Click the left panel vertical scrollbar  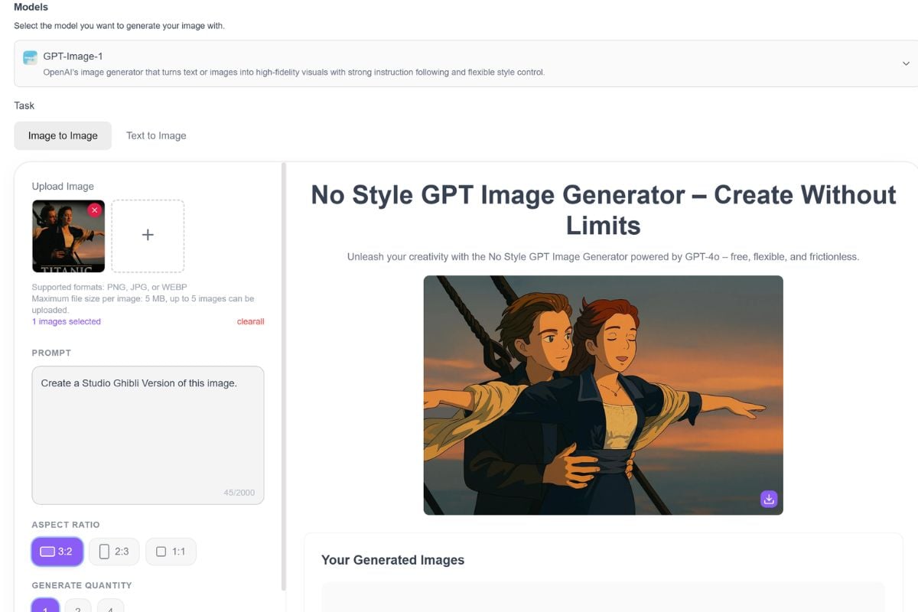point(284,375)
